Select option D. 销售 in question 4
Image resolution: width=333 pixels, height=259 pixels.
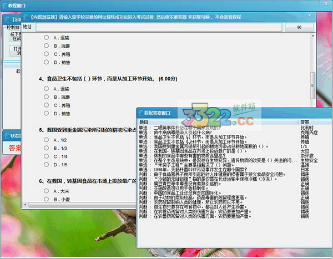click(46, 113)
